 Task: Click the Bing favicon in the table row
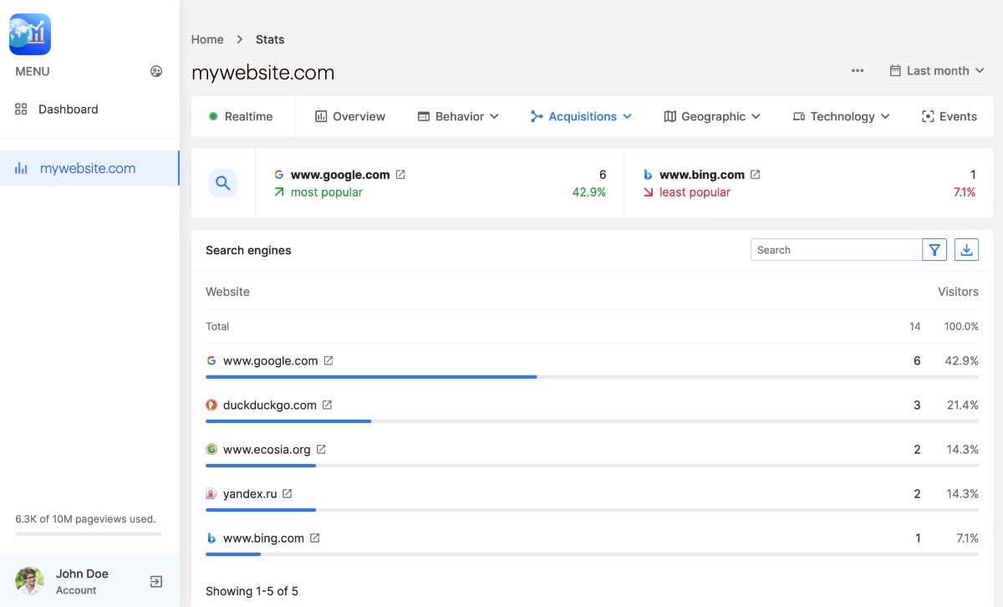(211, 538)
